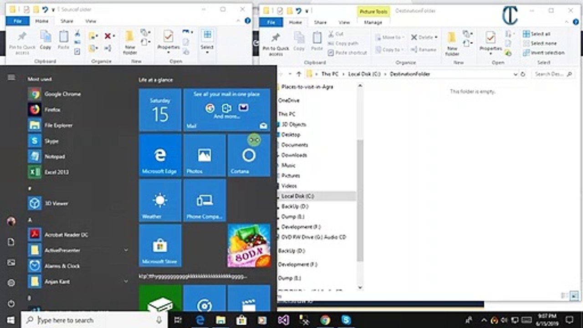Click the Type here to search box
The height and width of the screenshot is (328, 583).
coord(95,320)
